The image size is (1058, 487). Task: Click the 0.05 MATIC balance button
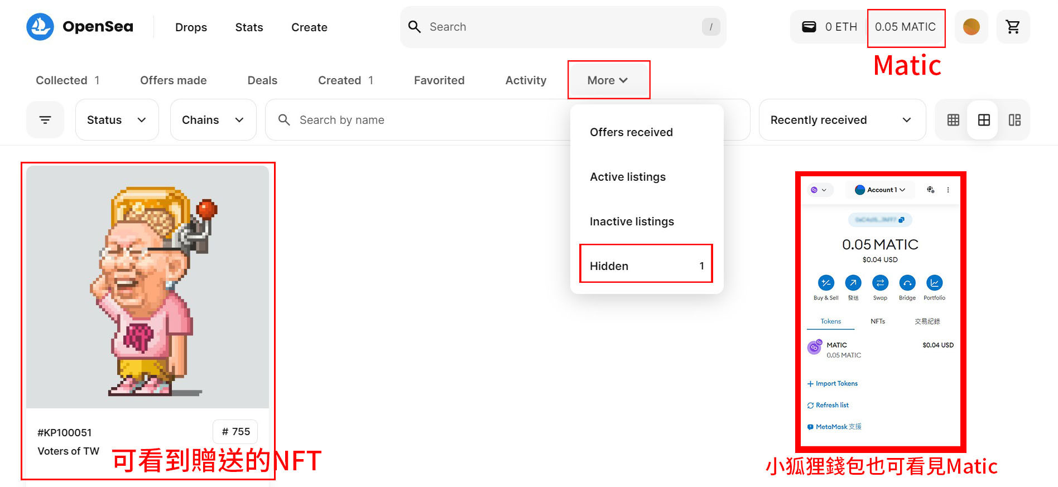pos(905,27)
